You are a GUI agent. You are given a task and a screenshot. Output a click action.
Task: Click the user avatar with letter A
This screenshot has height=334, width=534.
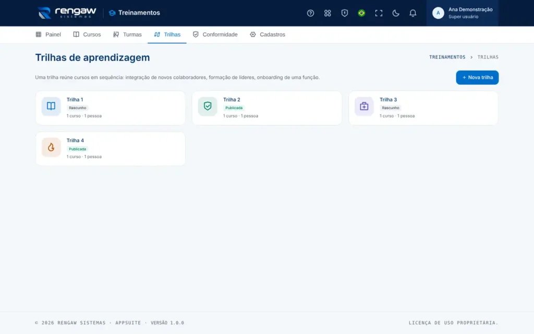pyautogui.click(x=438, y=13)
